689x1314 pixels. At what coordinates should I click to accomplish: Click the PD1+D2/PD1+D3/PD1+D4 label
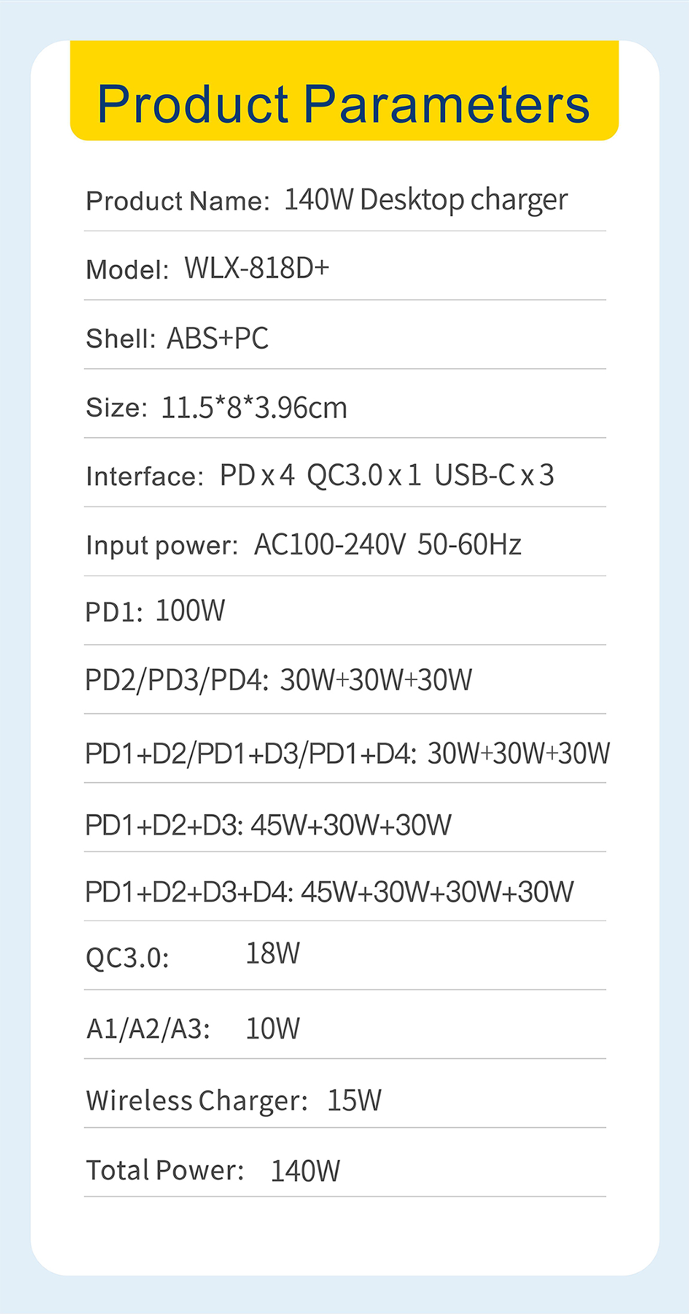[251, 754]
